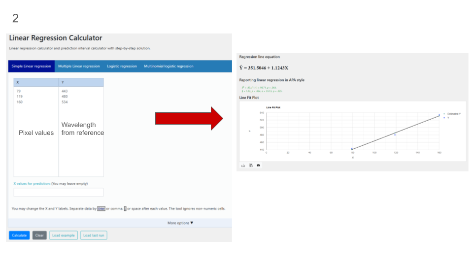Screen dimensions: 473x266
Task: Toggle Estimated-Y series in chart legend
Action: [452, 114]
